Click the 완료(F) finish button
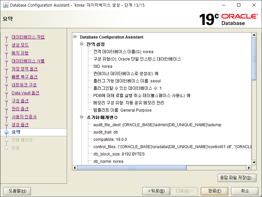This screenshot has width=262, height=197. (x=215, y=191)
